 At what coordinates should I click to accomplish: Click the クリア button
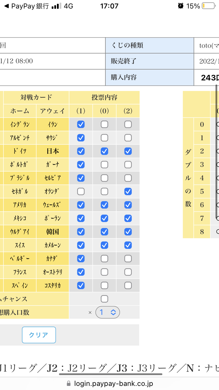coord(39,335)
